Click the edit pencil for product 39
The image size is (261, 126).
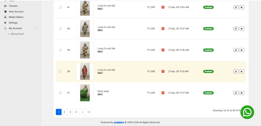tap(236, 50)
